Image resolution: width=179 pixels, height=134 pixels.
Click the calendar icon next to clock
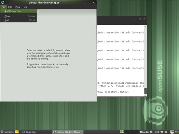tap(166, 132)
